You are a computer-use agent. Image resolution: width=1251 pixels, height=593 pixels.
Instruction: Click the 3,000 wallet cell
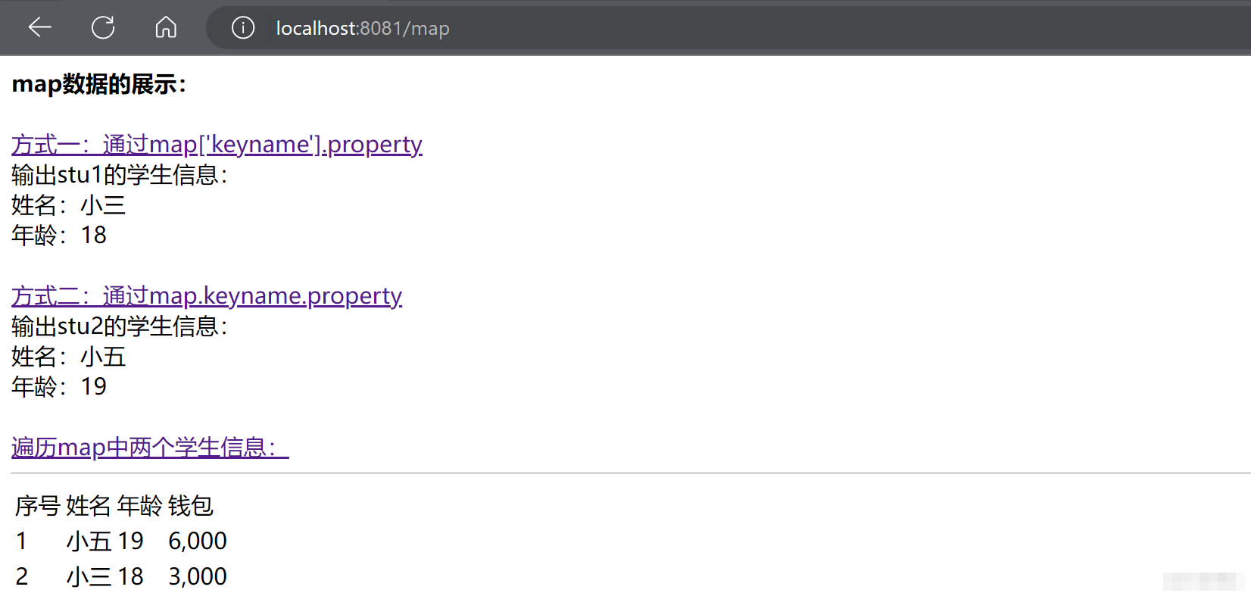[x=197, y=576]
